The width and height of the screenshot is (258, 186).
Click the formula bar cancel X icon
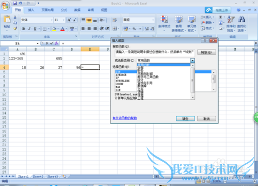click(x=47, y=43)
